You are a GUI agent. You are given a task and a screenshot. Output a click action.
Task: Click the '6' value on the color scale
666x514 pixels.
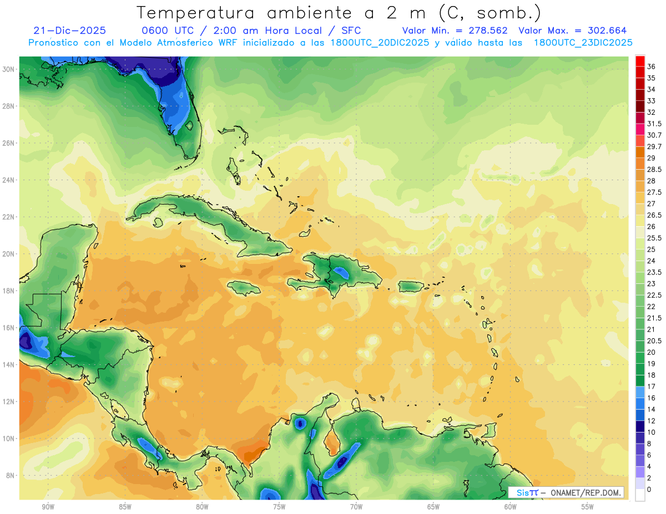tap(649, 455)
